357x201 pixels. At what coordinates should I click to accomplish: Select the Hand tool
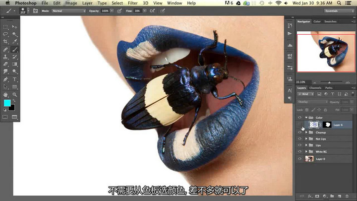pos(5,94)
